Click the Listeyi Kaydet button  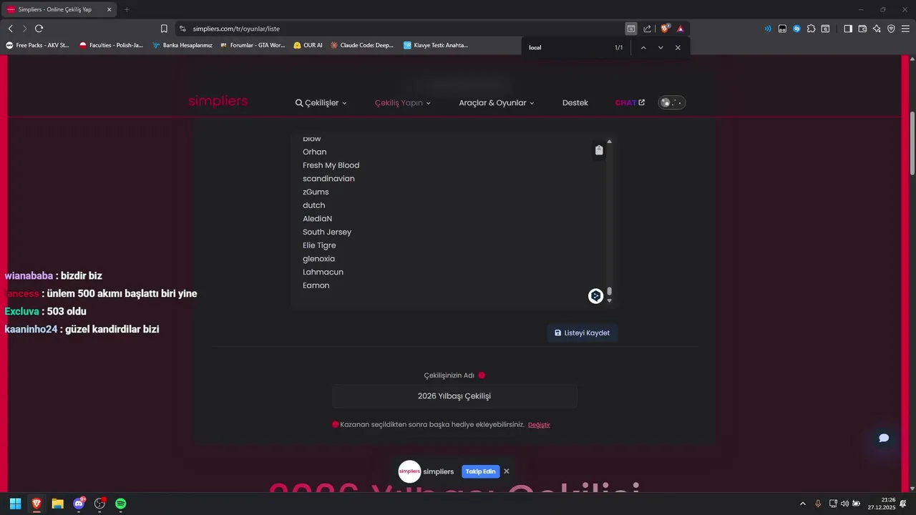tap(583, 333)
